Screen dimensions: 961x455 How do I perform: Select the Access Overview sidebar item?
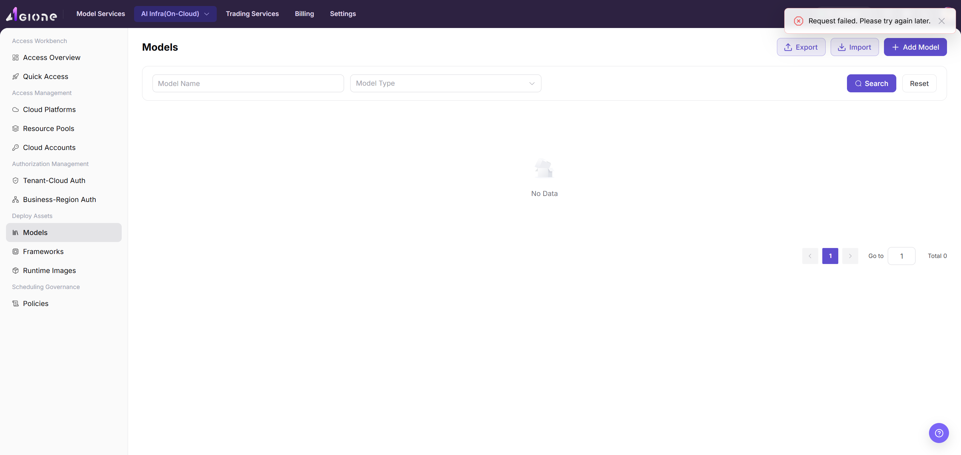[x=64, y=57]
